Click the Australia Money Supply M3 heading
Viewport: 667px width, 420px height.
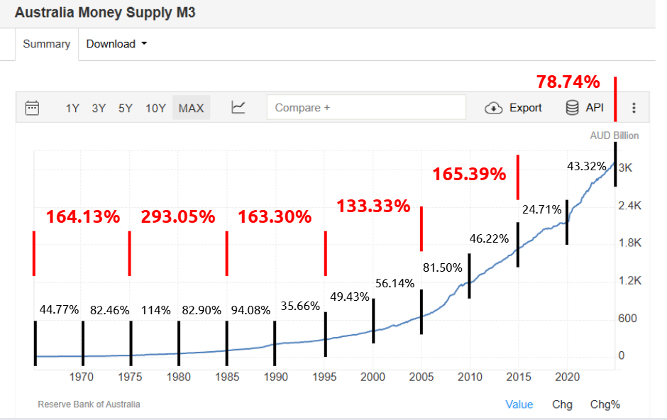pos(104,13)
